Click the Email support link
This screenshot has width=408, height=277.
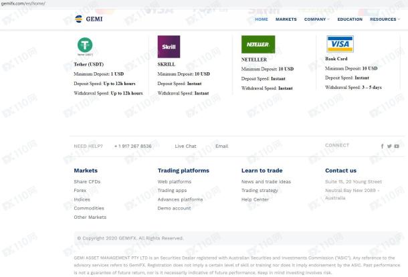click(x=221, y=147)
